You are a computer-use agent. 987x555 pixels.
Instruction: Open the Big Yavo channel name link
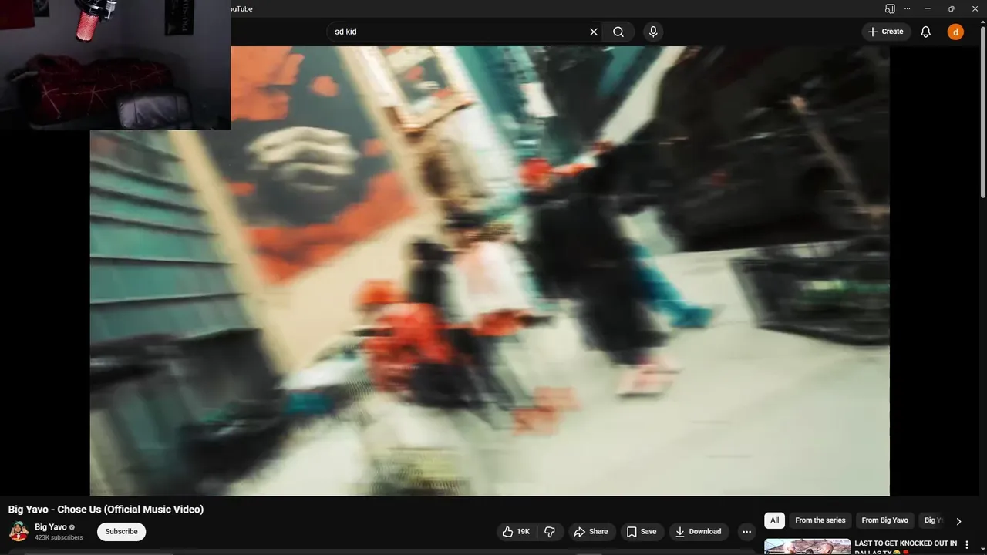point(50,527)
